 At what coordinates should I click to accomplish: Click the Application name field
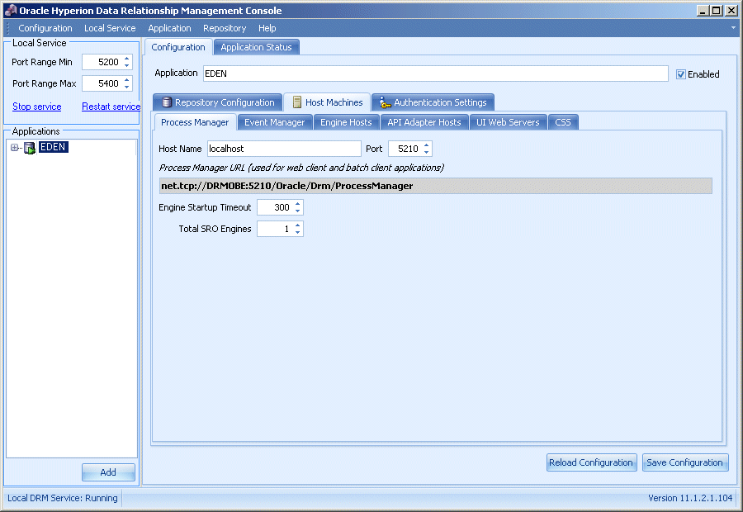[x=435, y=73]
